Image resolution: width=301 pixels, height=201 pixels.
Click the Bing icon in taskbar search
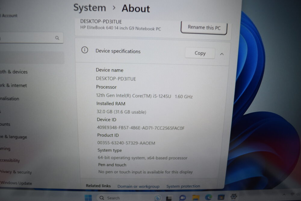coord(158,198)
